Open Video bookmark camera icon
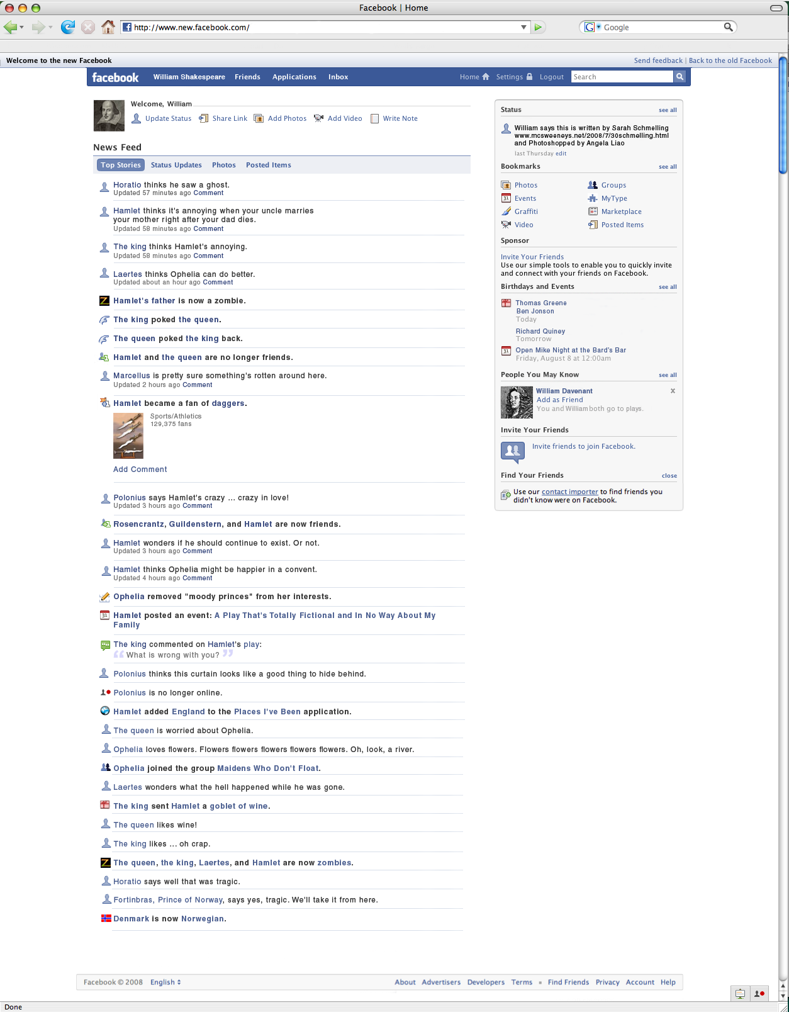This screenshot has width=789, height=1012. pyautogui.click(x=506, y=225)
